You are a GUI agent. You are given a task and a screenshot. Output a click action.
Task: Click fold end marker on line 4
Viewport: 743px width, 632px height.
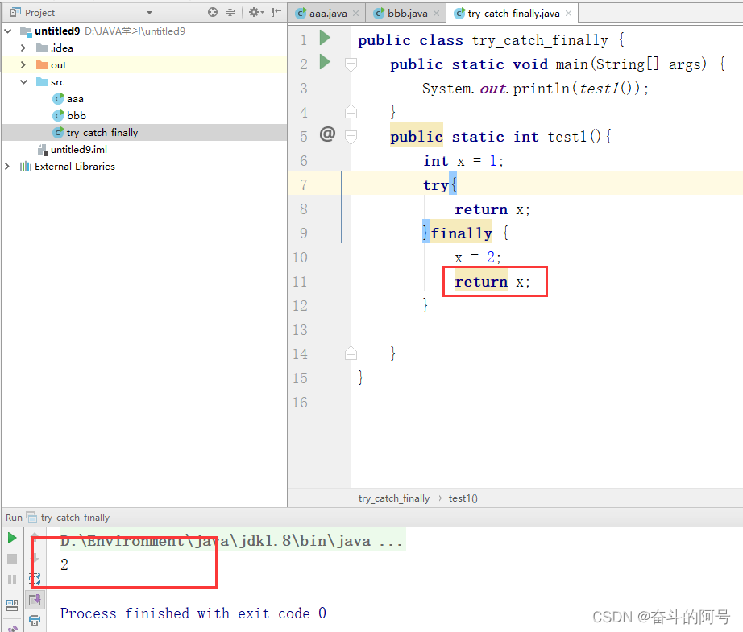tap(351, 112)
